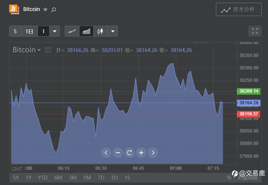This screenshot has width=268, height=185.
Task: Open the 技术分析 technical analysis button
Action: coord(239,10)
